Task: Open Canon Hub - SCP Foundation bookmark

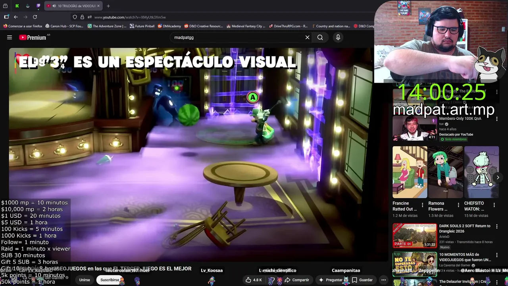Action: click(64, 26)
